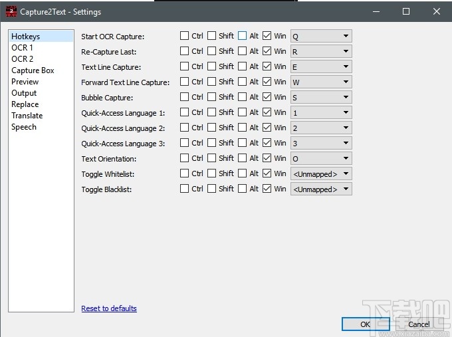Enable Alt for Toggle Blacklist
452x337 pixels.
tap(242, 189)
